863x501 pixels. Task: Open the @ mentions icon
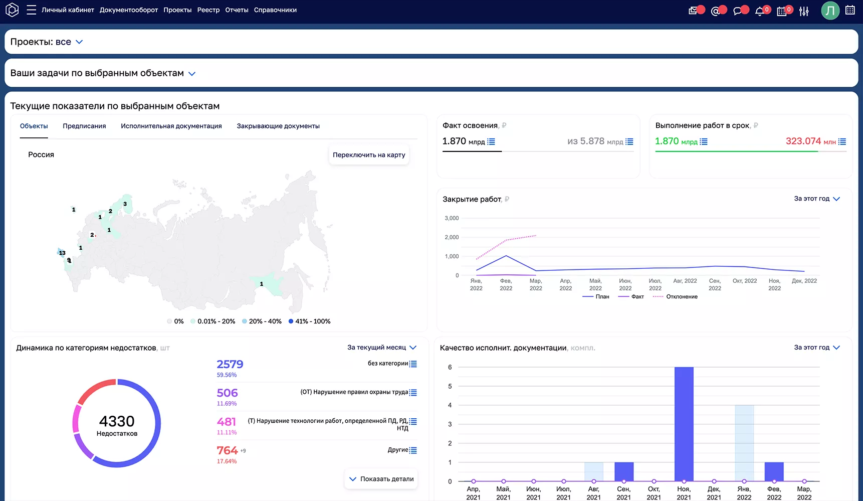(x=715, y=11)
